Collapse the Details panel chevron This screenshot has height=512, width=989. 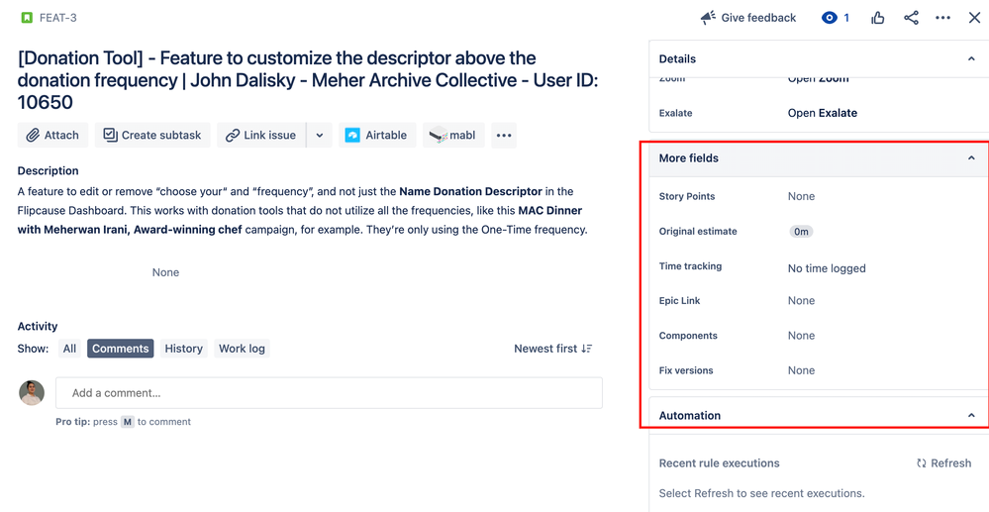pos(971,58)
